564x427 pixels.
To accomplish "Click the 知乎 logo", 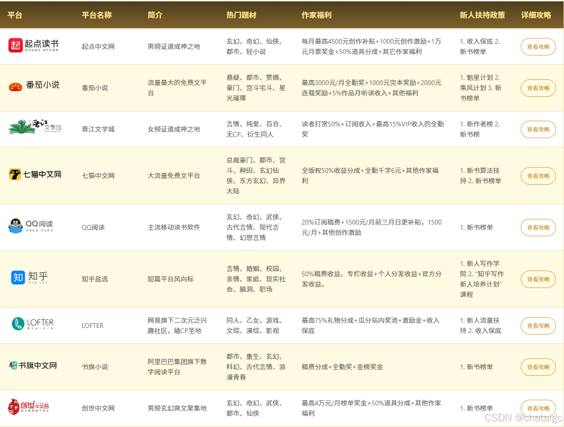I will (30, 277).
